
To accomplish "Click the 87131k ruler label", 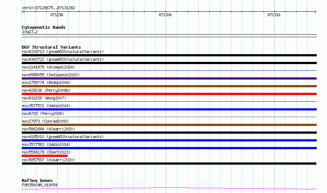I will coord(274,15).
